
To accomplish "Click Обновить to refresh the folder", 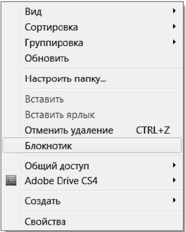I will point(92,58).
